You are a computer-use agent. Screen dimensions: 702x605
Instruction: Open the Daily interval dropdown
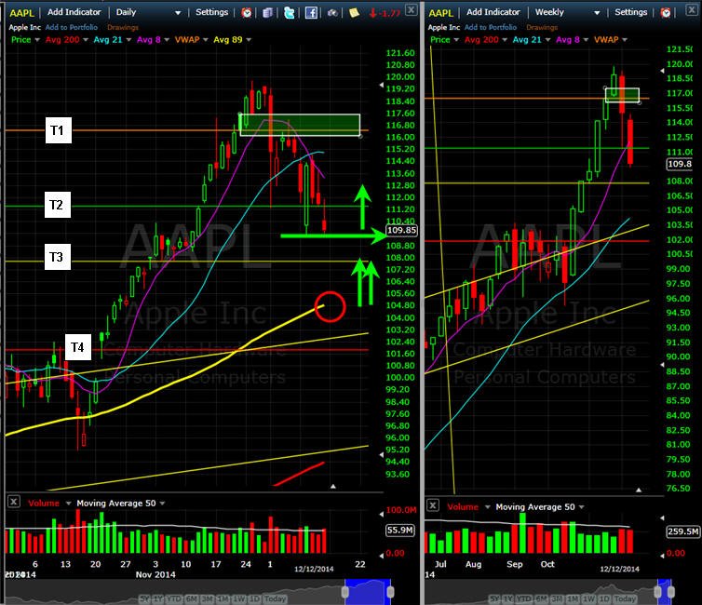click(178, 13)
